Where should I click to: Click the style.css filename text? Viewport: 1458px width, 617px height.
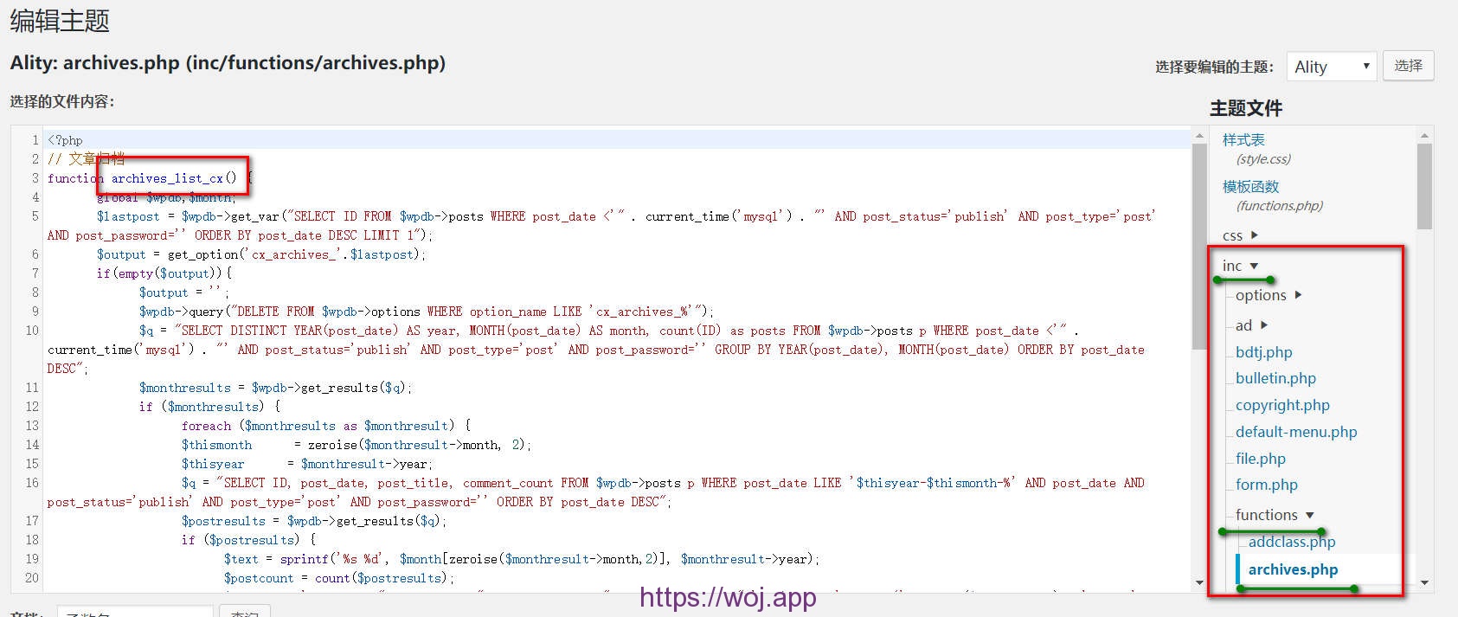[1263, 159]
